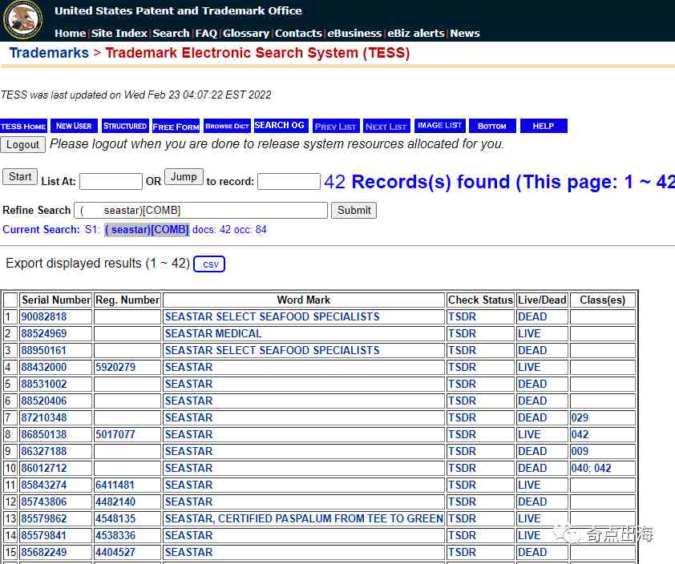Open serial number 88524969

coord(44,333)
